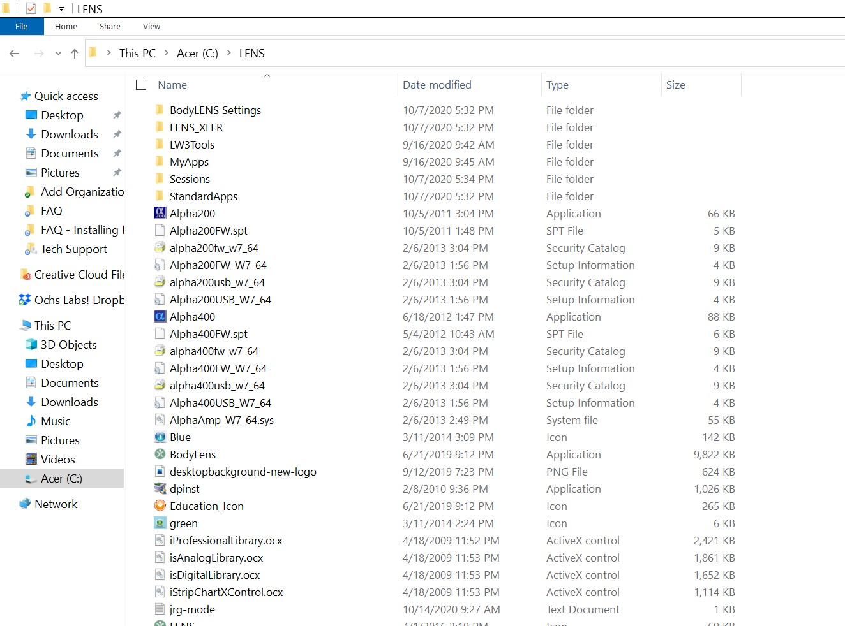Select the Alpha400USB_W7_64 file name
The image size is (845, 626).
220,402
